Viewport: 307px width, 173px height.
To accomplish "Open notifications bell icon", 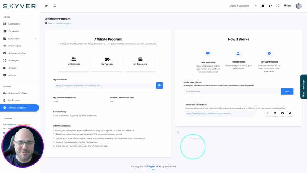I will pyautogui.click(x=263, y=6).
